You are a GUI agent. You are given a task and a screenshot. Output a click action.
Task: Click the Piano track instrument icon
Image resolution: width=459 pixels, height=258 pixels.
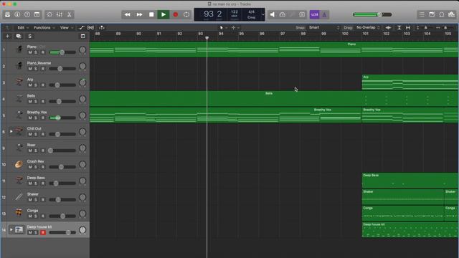tap(19, 49)
